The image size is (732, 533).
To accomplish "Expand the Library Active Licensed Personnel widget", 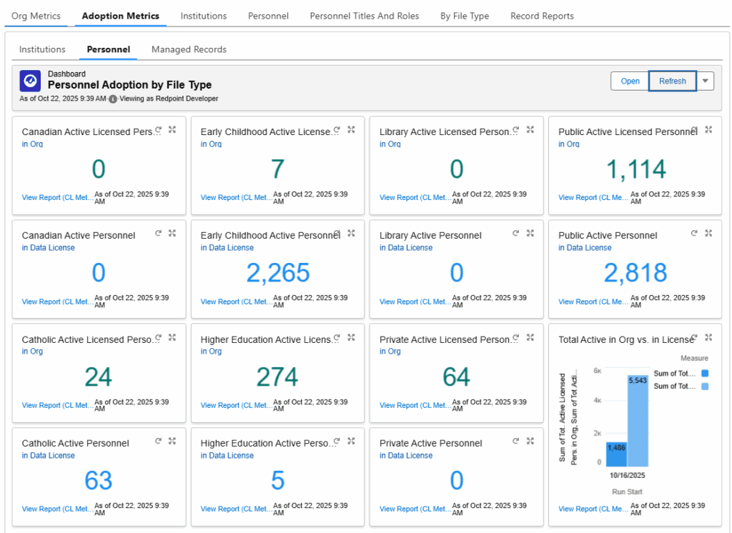I will pos(530,129).
